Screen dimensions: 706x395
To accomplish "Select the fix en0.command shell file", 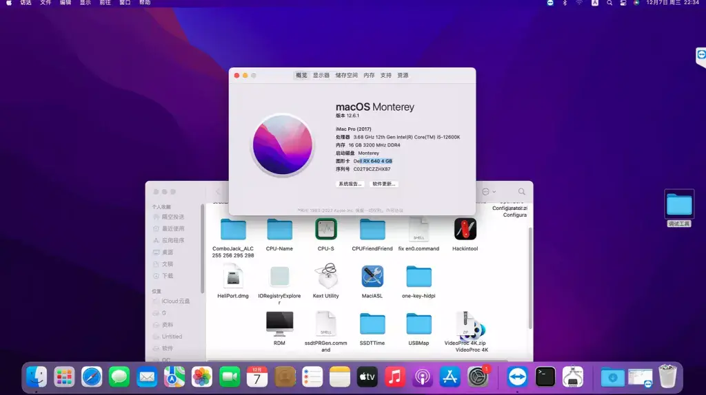I will point(418,230).
